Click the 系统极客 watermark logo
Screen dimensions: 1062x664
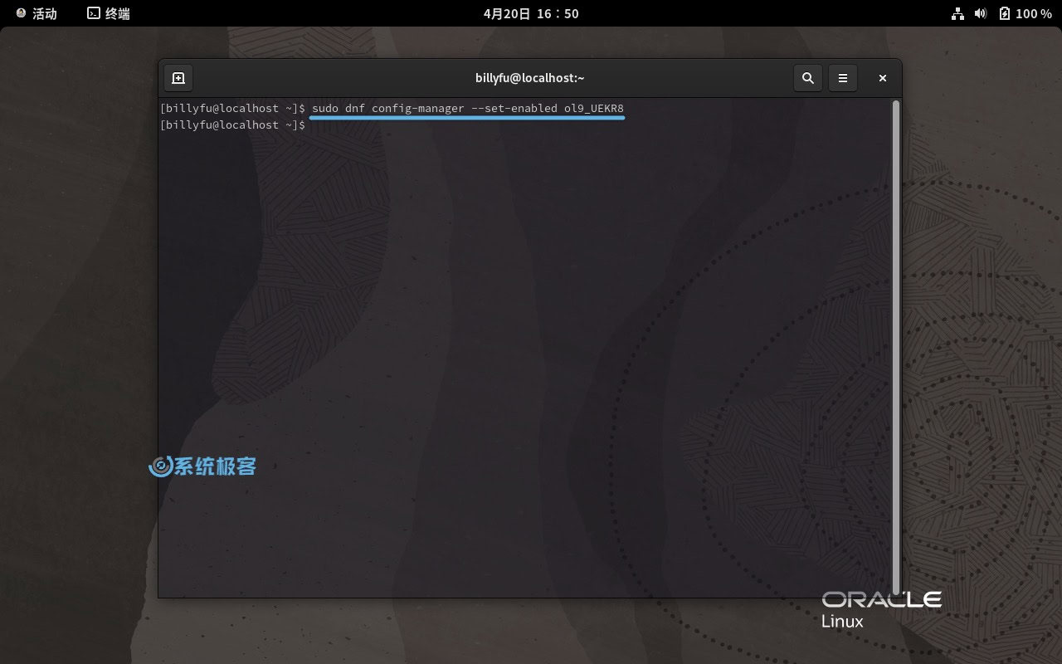coord(202,466)
